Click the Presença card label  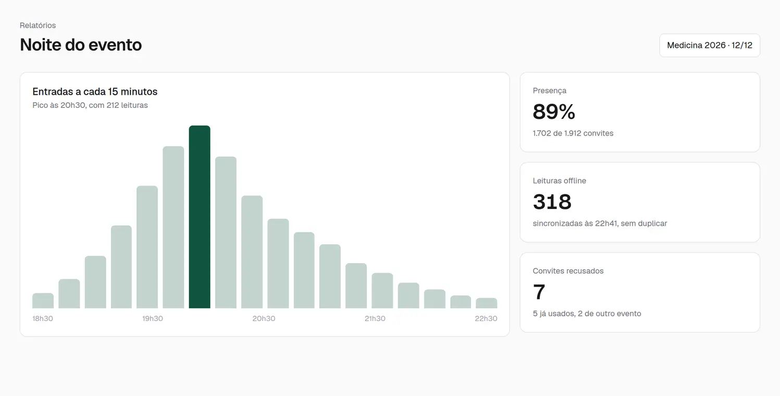coord(550,91)
